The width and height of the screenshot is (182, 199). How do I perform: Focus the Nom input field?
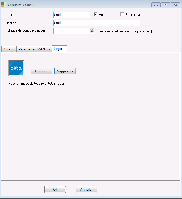pos(71,15)
